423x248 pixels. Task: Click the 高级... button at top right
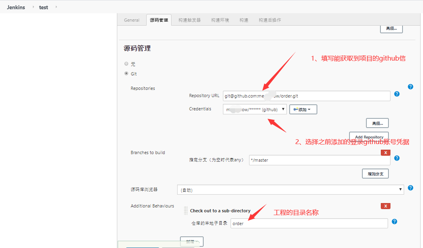coord(391,28)
